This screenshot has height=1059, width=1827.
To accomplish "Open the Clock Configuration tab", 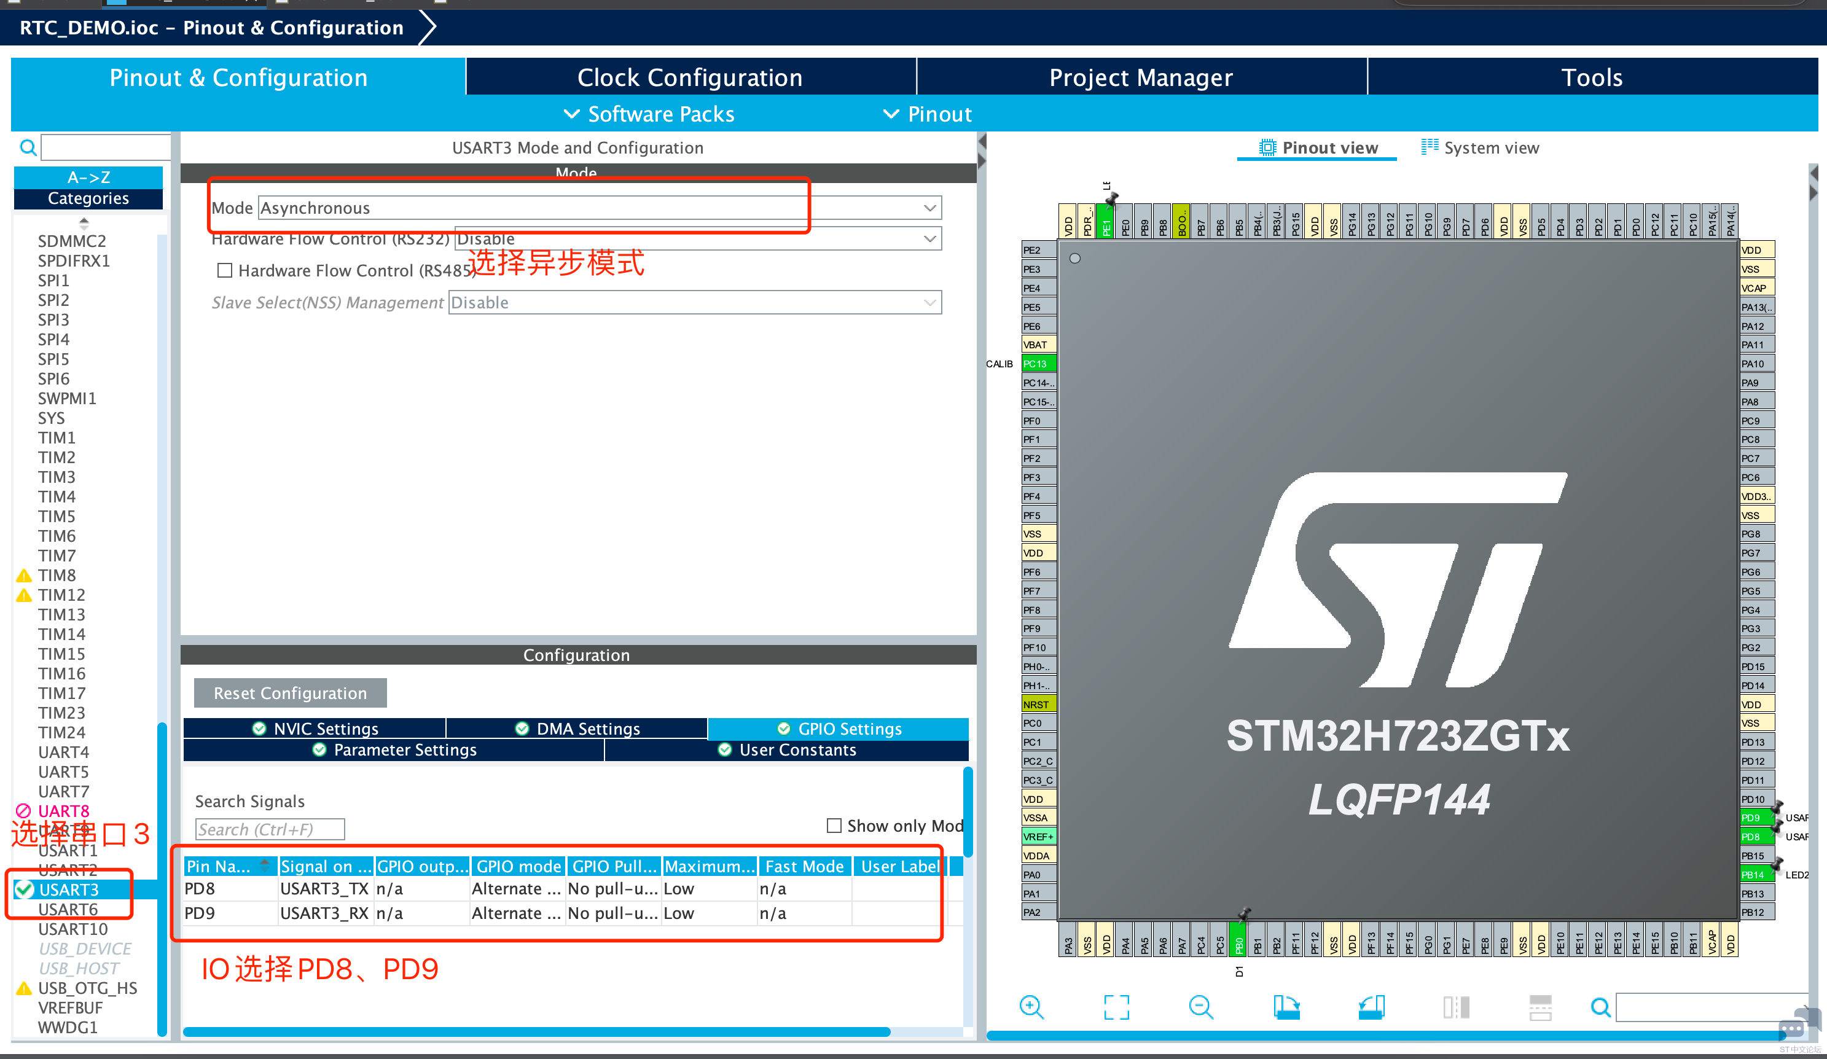I will click(x=691, y=77).
